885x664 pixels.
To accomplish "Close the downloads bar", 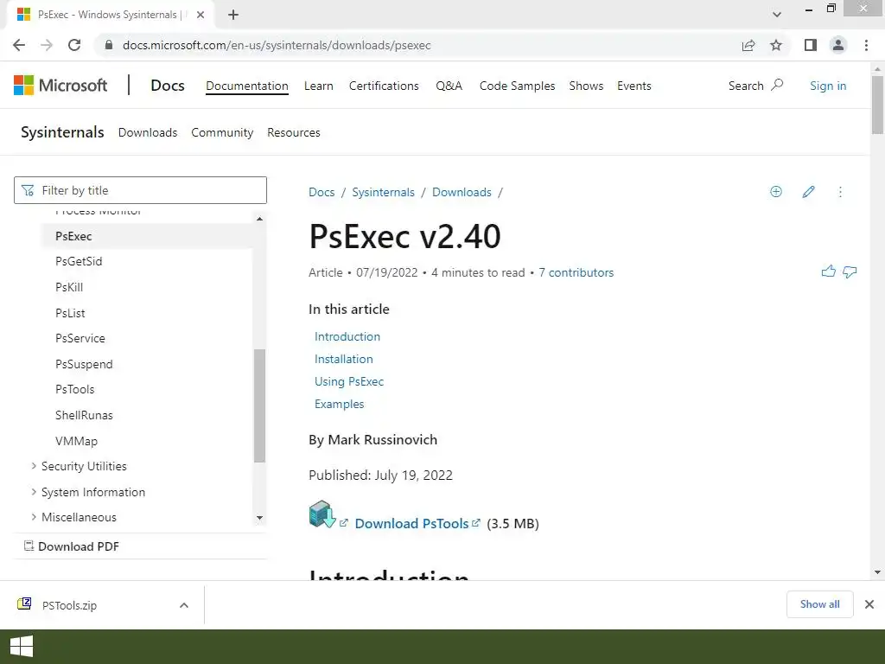I will 869,604.
